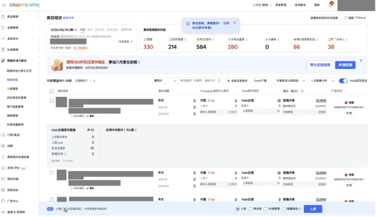The width and height of the screenshot is (376, 217).
Task: Expand the 订购/配送 sidebar section
Action: coord(34,135)
